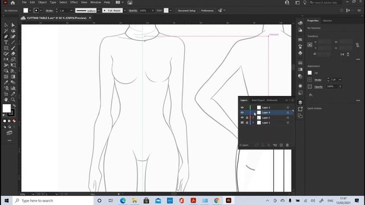Select the Selection tool arrow
This screenshot has width=365, height=205.
click(x=6, y=25)
